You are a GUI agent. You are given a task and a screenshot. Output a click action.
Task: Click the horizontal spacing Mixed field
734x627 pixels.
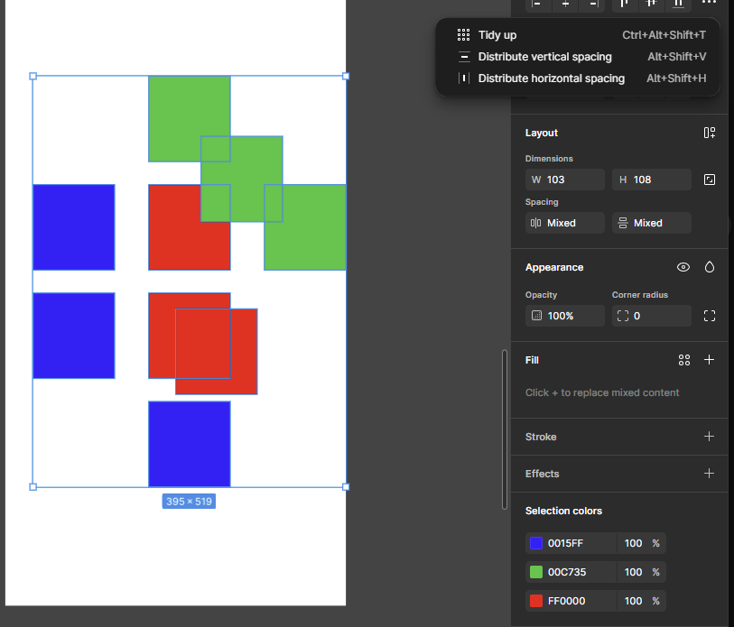(565, 223)
